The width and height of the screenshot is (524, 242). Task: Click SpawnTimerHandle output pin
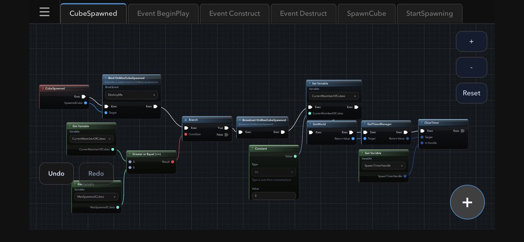405,176
